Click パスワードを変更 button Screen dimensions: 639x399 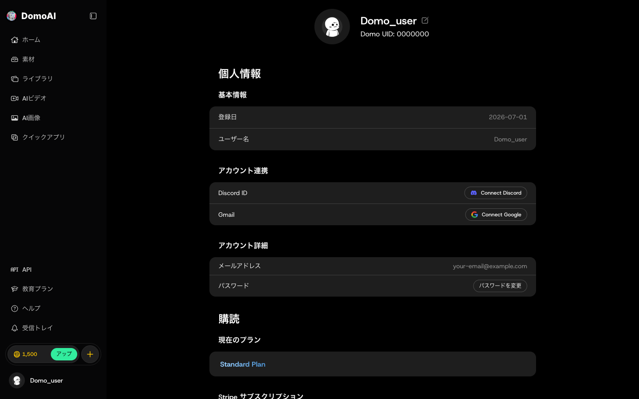pyautogui.click(x=500, y=286)
